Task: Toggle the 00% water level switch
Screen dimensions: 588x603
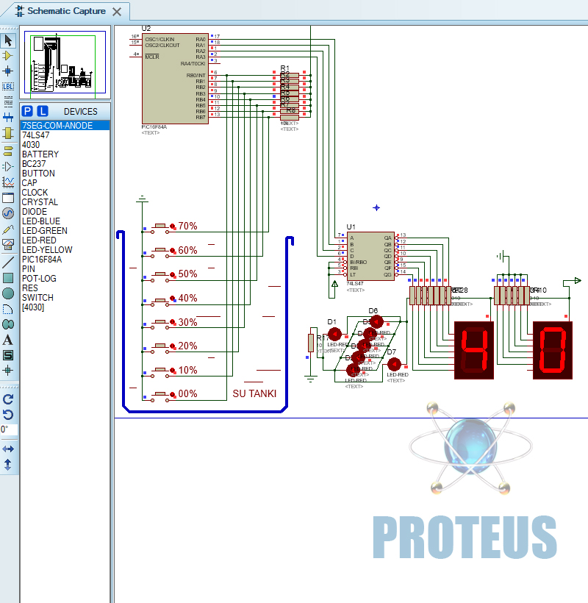Action: (160, 395)
